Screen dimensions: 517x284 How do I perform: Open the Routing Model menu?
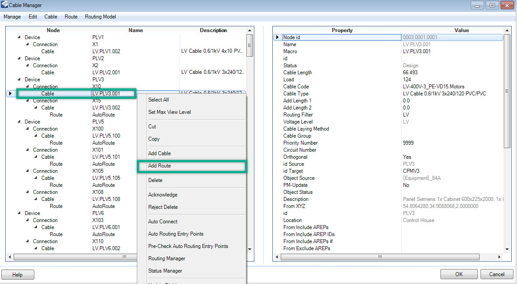tap(100, 17)
